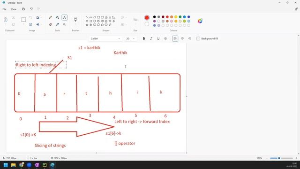
Task: Undo the last action
Action: 31,9
